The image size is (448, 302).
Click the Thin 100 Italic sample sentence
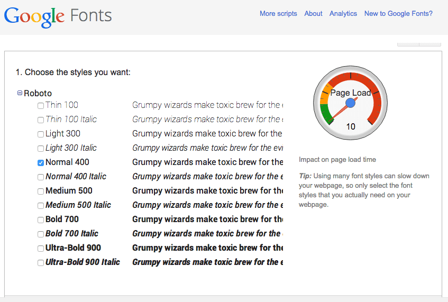pos(208,120)
